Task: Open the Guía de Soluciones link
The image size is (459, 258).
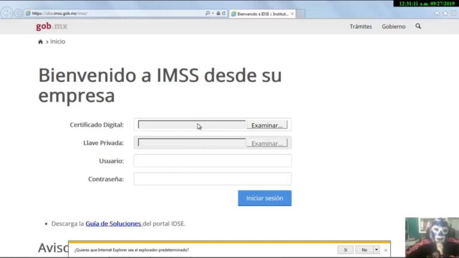Action: point(114,223)
